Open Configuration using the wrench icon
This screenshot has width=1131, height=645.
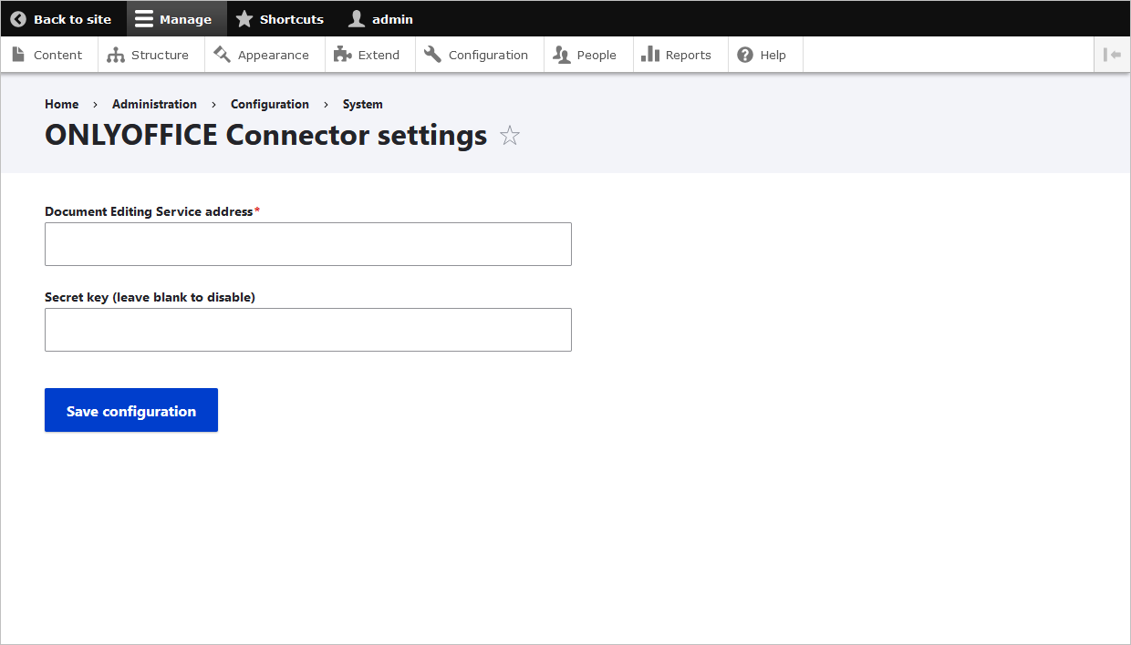tap(431, 54)
